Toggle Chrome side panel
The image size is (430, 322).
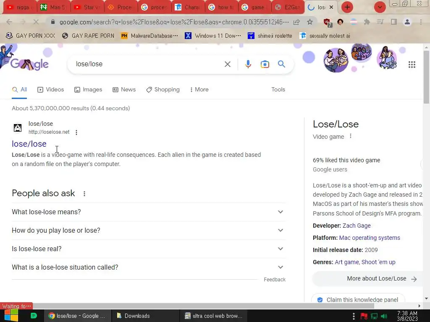point(394,22)
